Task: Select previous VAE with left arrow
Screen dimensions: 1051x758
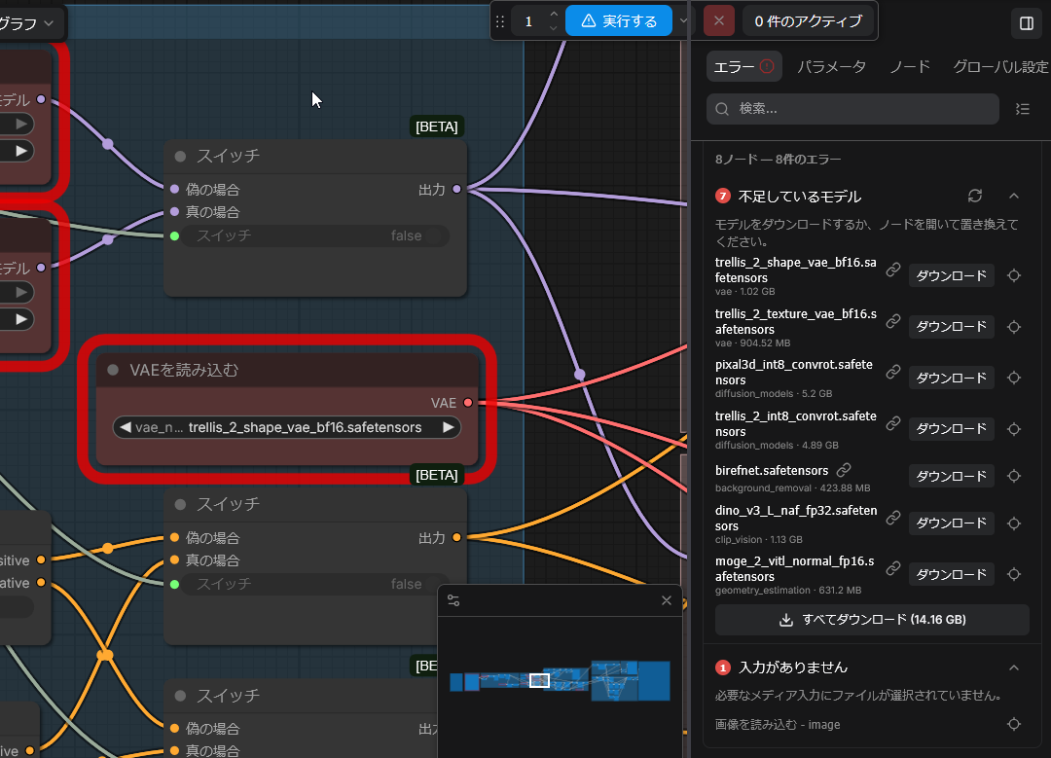Action: tap(125, 427)
